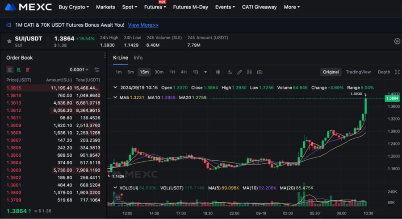Click the 1.3864 current price chart label
This screenshot has height=219, width=402.
(392, 98)
